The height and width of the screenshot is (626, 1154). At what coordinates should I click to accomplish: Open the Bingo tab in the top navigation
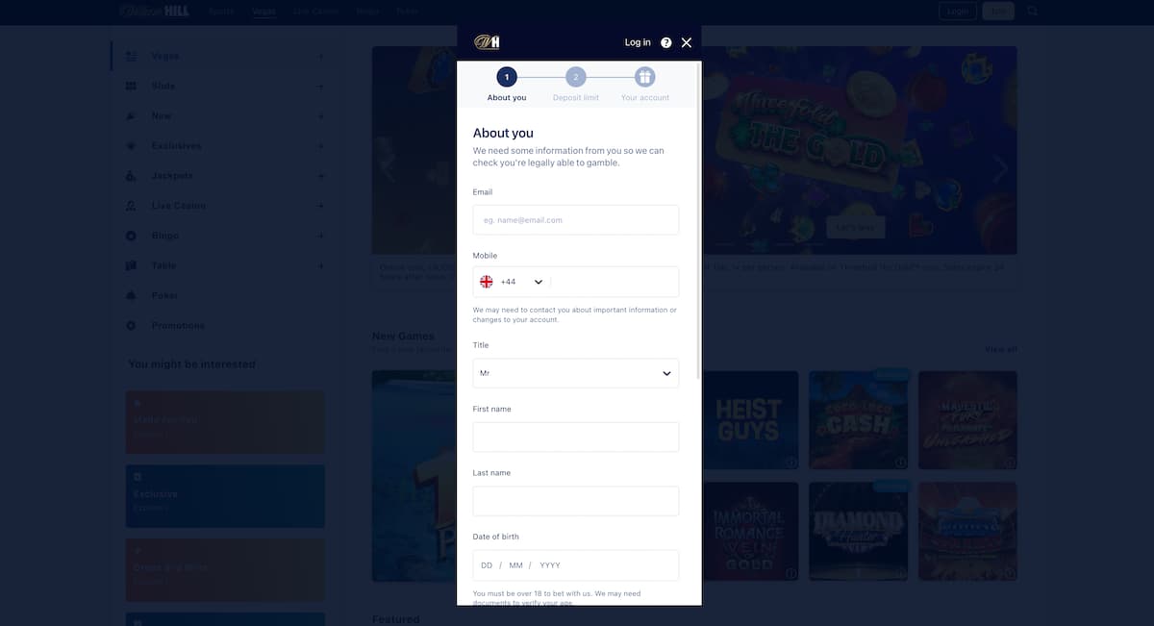click(x=367, y=12)
